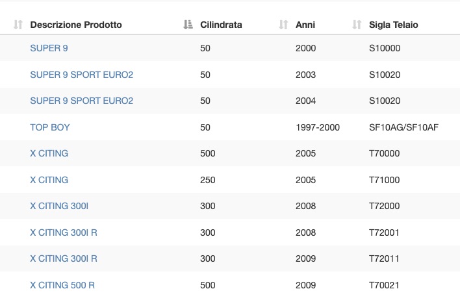Open X CITING 250 cc link
460x302 pixels.
(x=49, y=180)
